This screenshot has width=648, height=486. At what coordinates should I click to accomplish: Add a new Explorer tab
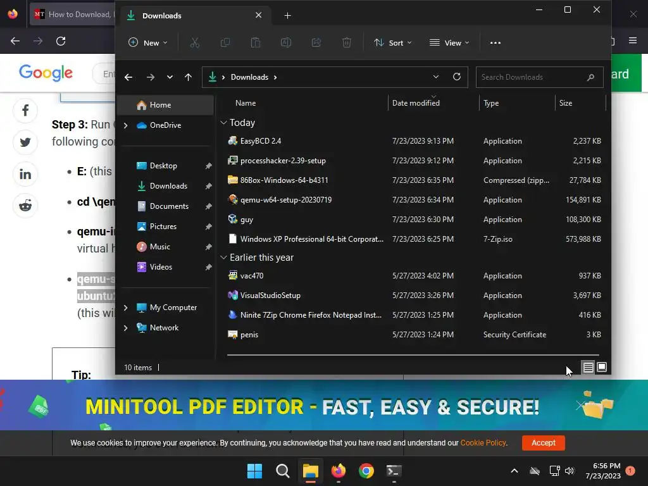pyautogui.click(x=288, y=16)
